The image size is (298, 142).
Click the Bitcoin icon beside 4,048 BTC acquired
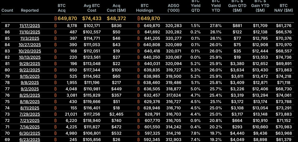pyautogui.click(x=56, y=89)
